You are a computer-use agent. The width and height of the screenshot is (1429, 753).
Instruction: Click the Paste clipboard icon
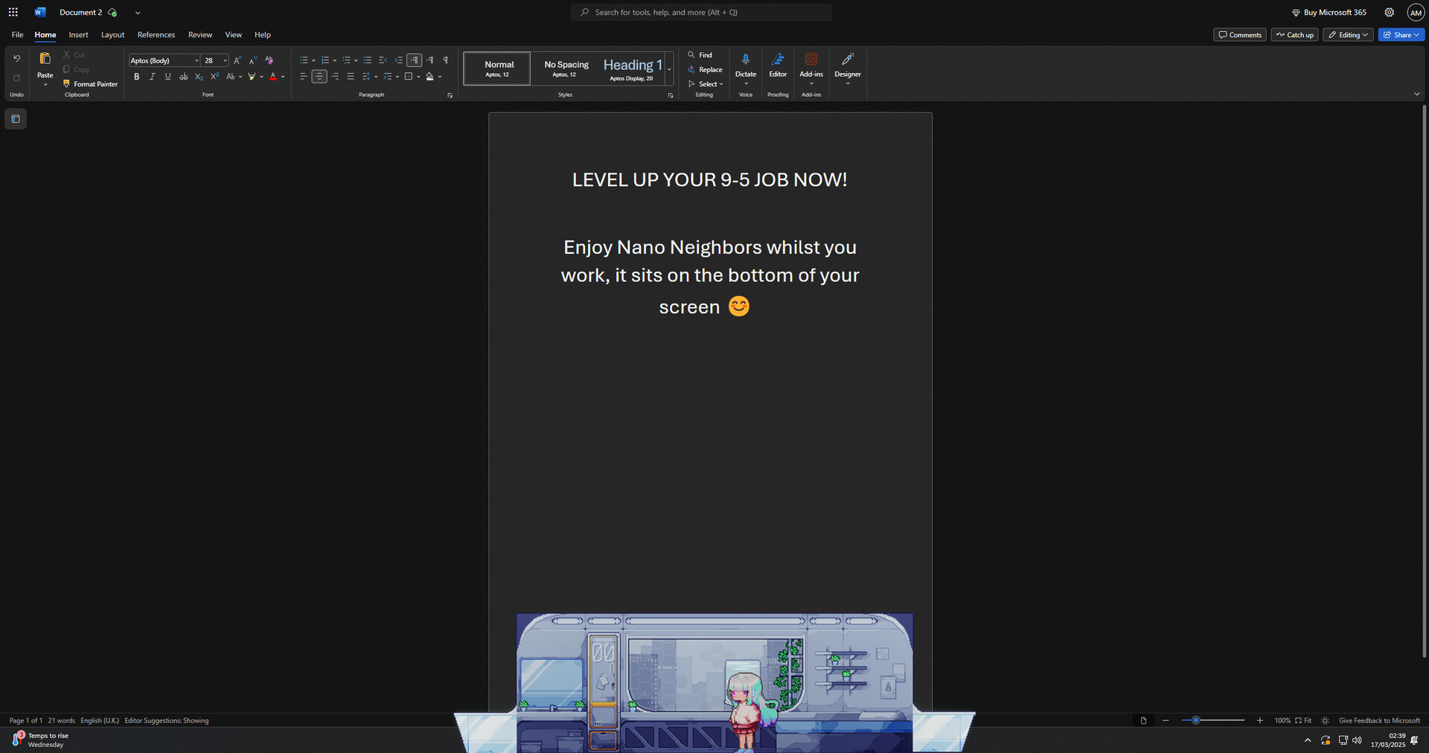point(45,59)
